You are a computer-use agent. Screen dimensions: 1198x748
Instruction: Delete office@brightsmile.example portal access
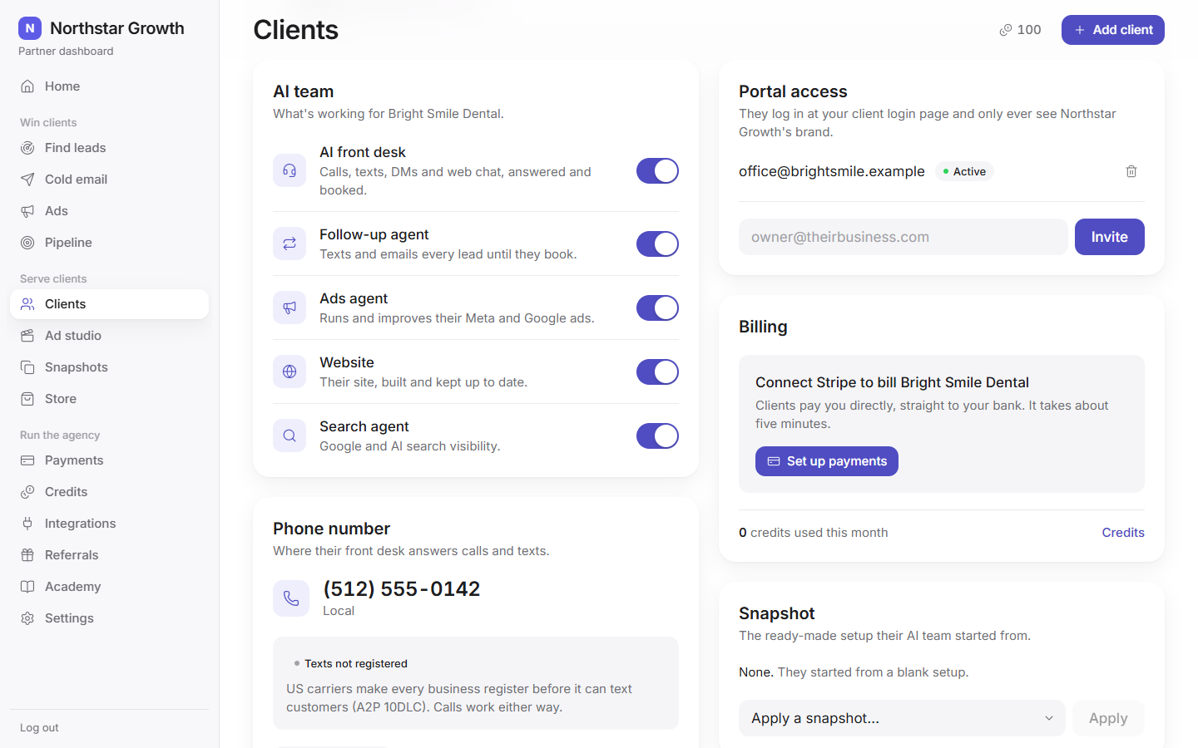(1131, 171)
